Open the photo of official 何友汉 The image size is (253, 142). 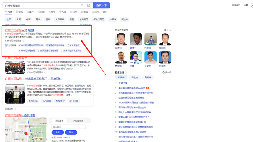(151, 39)
